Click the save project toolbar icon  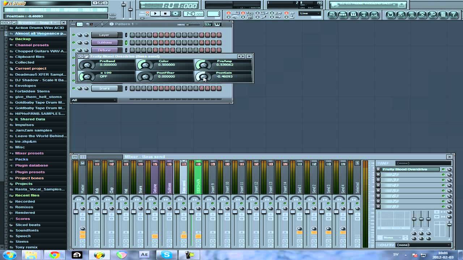pos(401,15)
